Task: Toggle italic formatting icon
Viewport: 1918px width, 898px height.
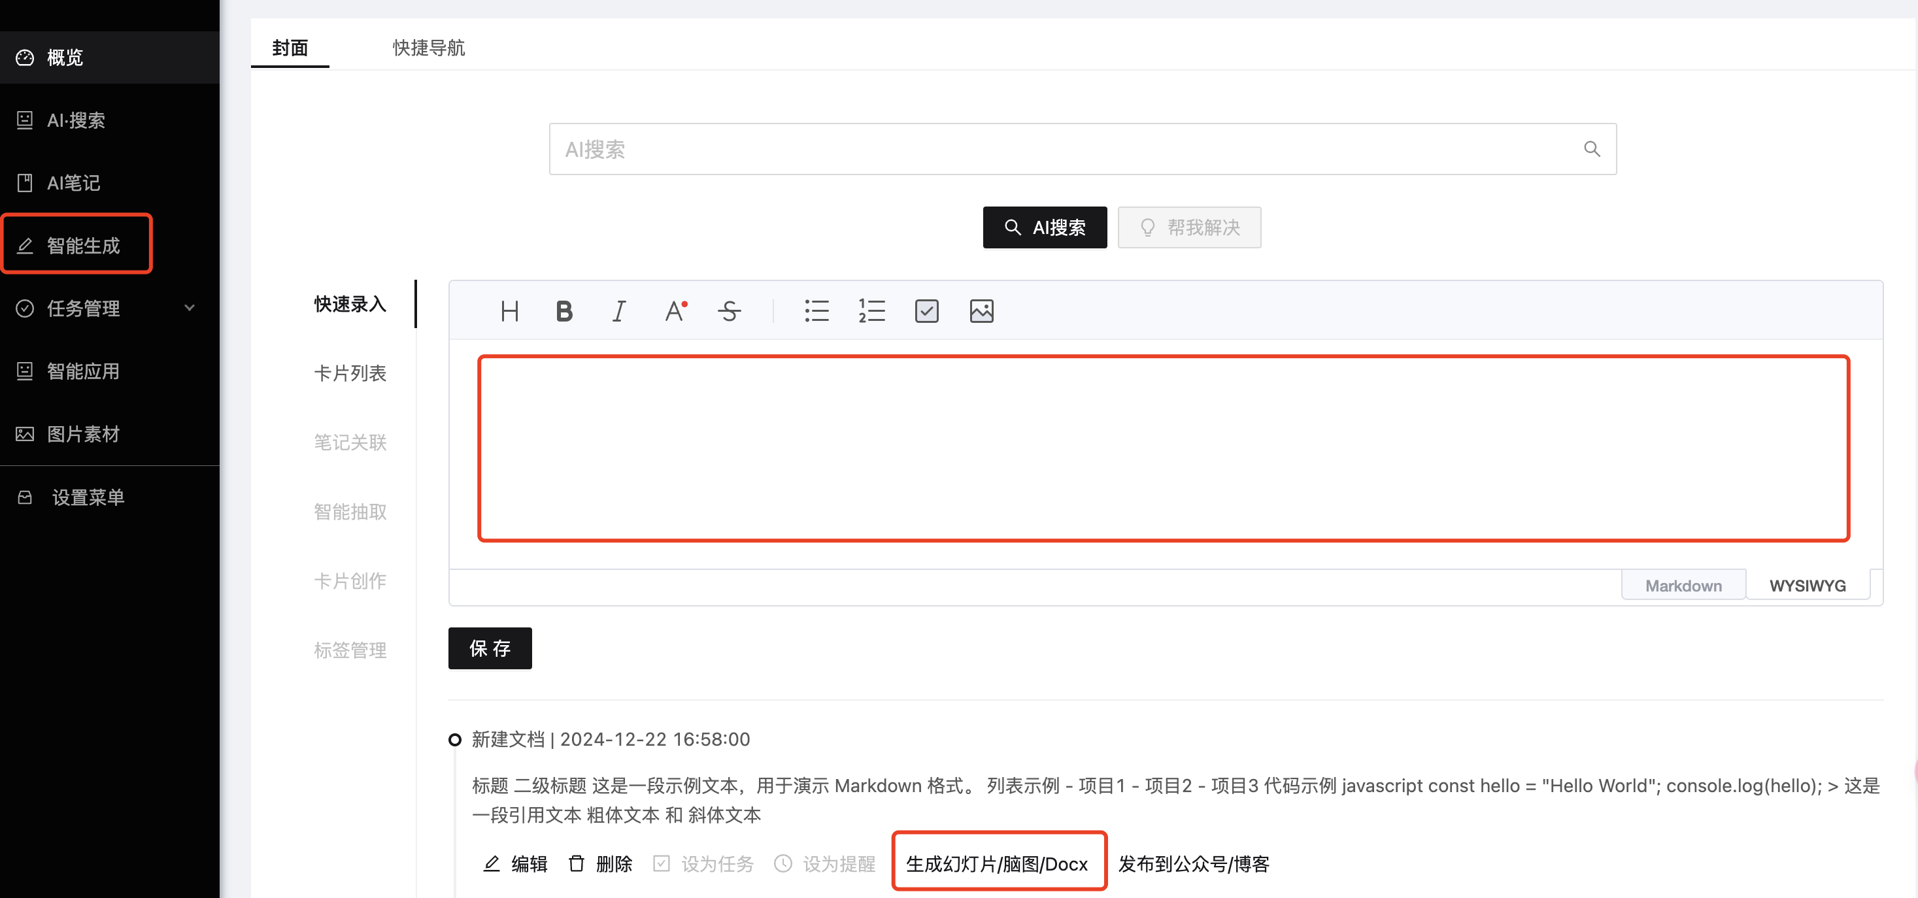Action: (x=618, y=311)
